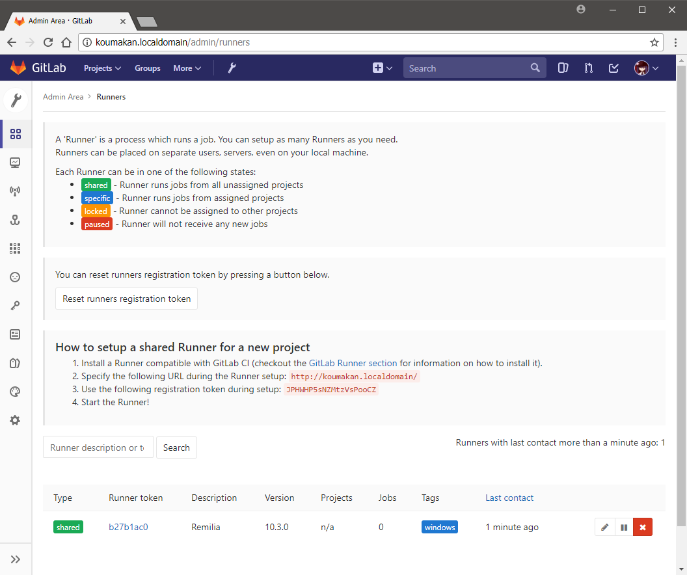
Task: Open the admin Overview grid icon
Action: pyautogui.click(x=15, y=134)
